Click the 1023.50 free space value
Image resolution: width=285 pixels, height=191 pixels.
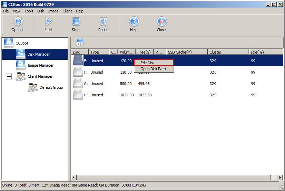[x=145, y=95]
